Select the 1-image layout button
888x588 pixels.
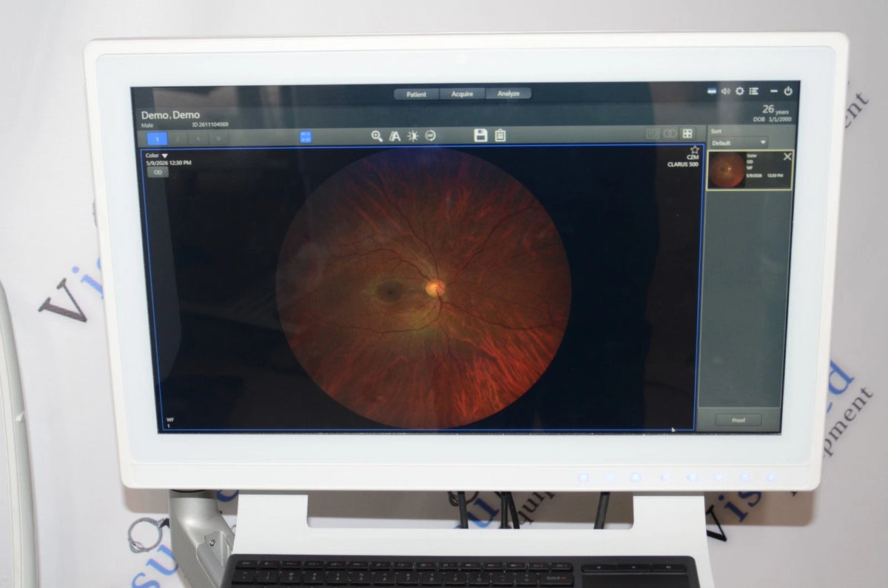tap(157, 138)
